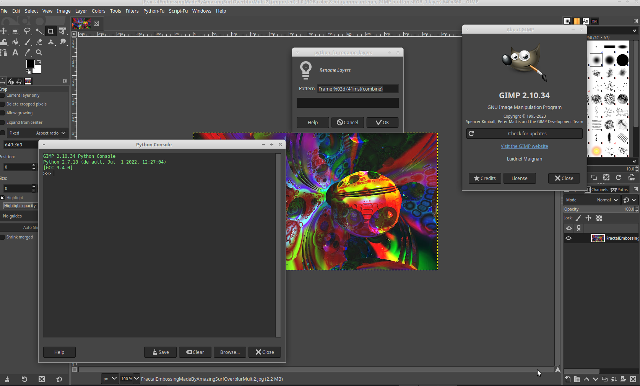Screen dimensions: 640x386
Task: Open the layer Mode Normal dropdown
Action: coord(607,200)
